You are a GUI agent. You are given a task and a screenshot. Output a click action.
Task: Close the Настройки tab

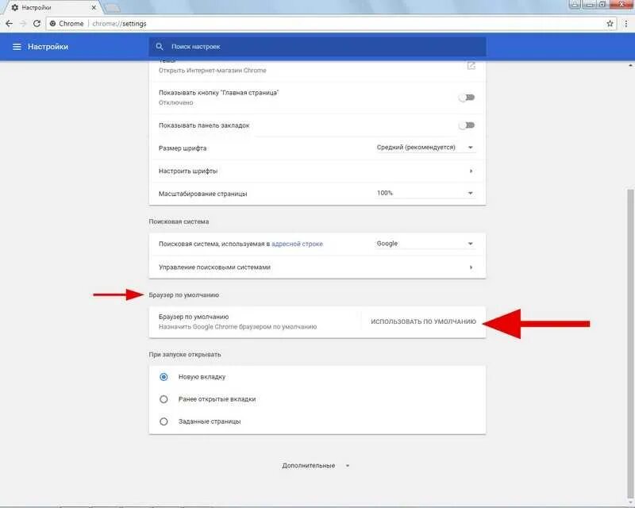pyautogui.click(x=94, y=8)
